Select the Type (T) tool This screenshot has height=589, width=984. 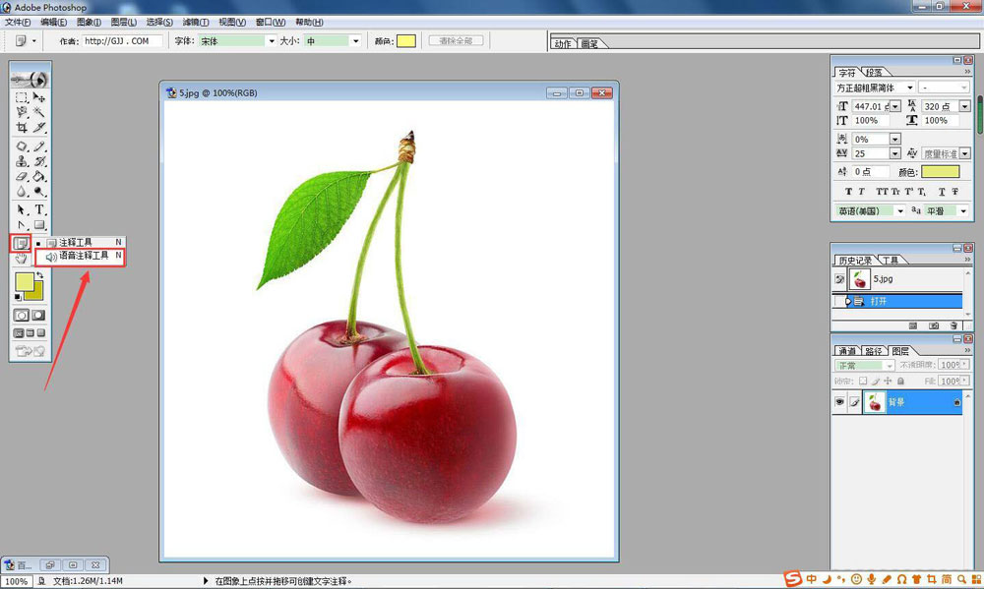[x=39, y=209]
